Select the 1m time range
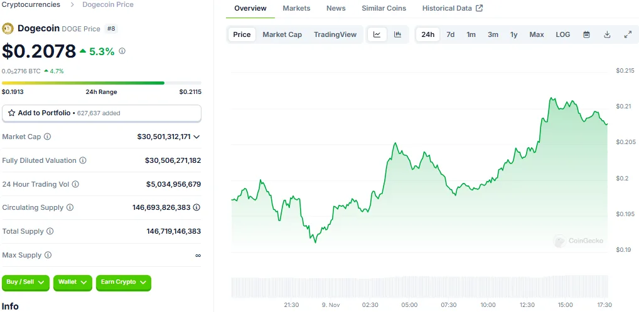The height and width of the screenshot is (312, 639). click(x=471, y=34)
